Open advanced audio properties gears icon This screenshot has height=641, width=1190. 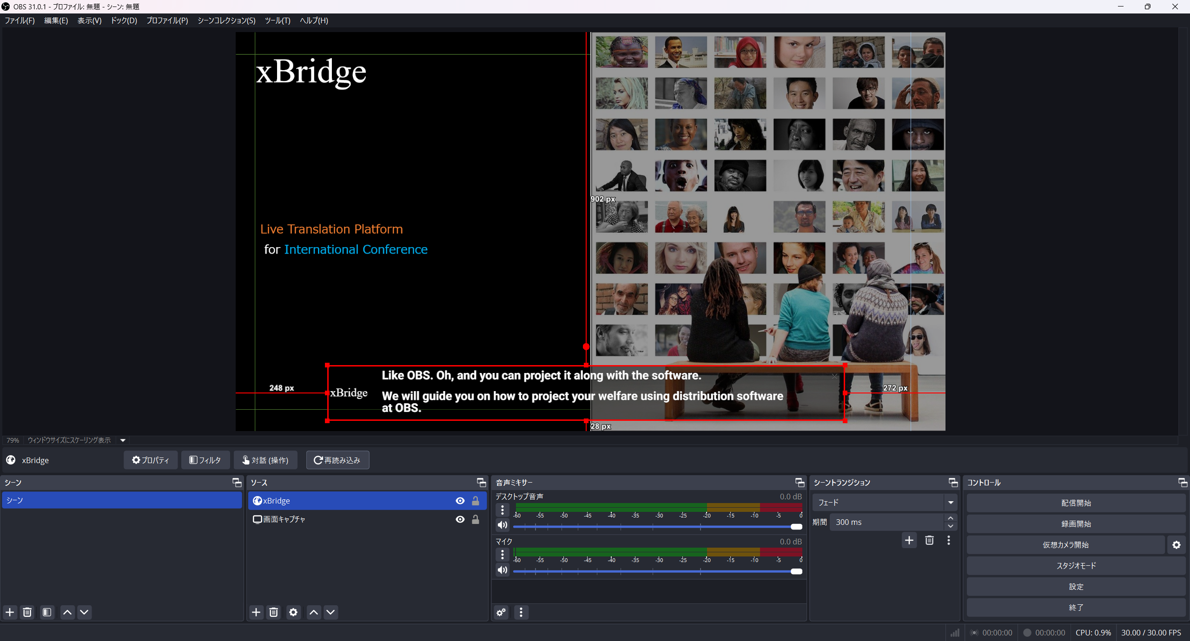coord(501,612)
